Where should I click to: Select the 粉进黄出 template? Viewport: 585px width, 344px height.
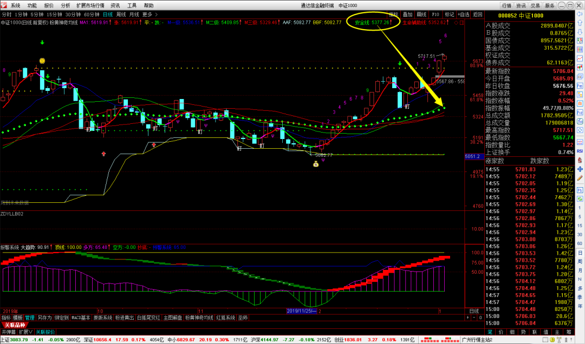click(x=125, y=318)
